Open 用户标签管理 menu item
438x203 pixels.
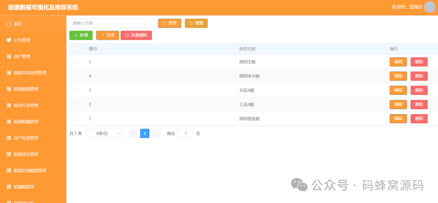pyautogui.click(x=33, y=138)
